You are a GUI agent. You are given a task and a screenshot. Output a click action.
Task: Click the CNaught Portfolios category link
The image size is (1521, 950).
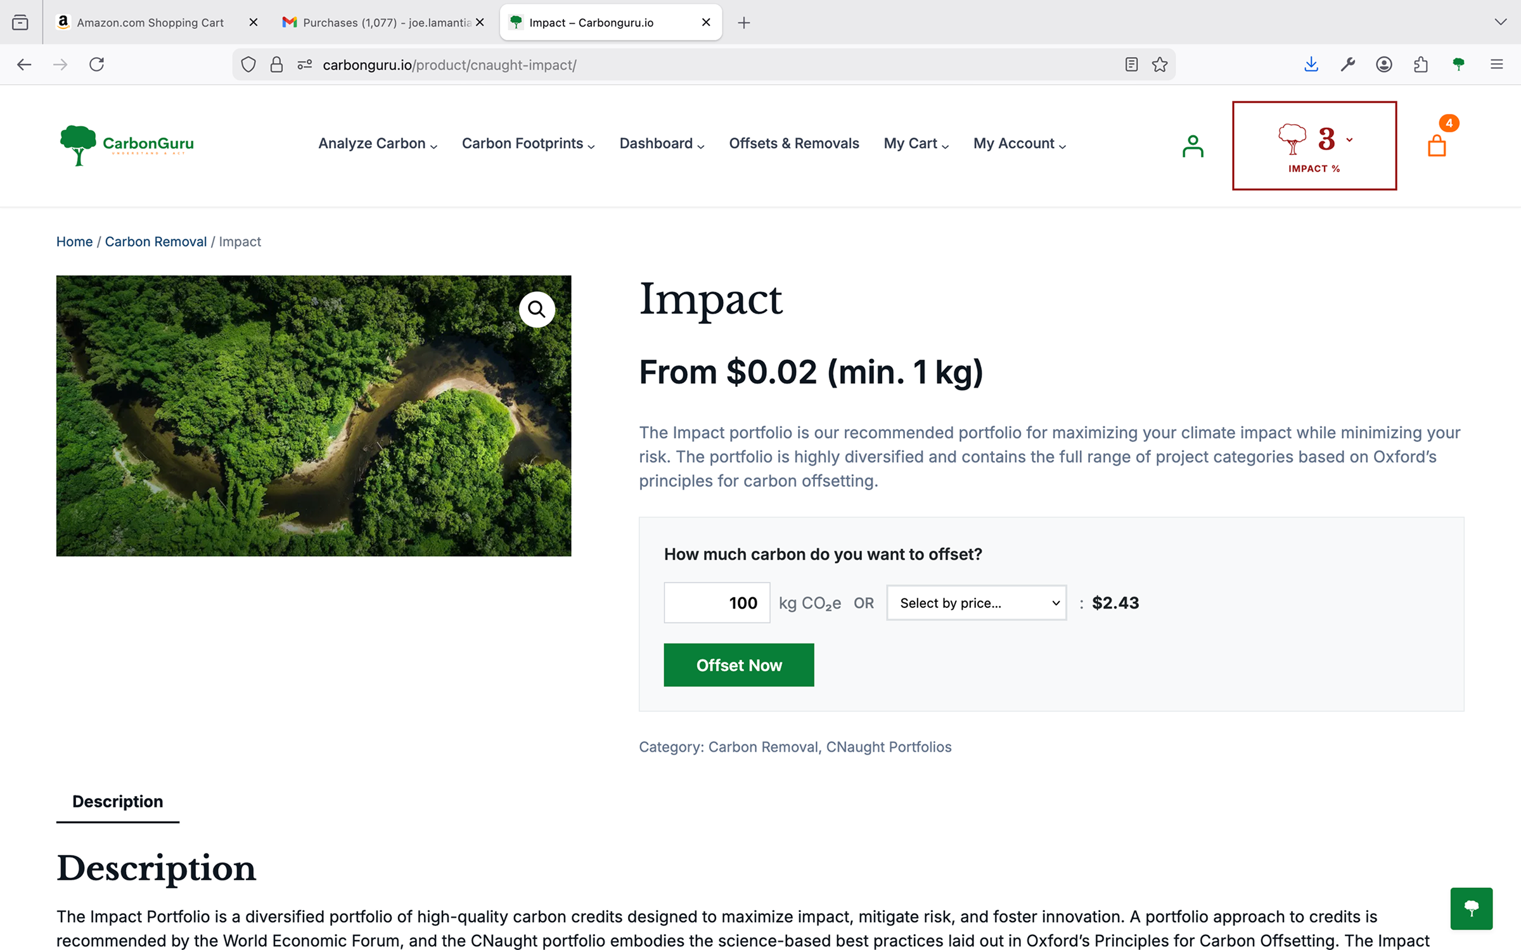[889, 747]
